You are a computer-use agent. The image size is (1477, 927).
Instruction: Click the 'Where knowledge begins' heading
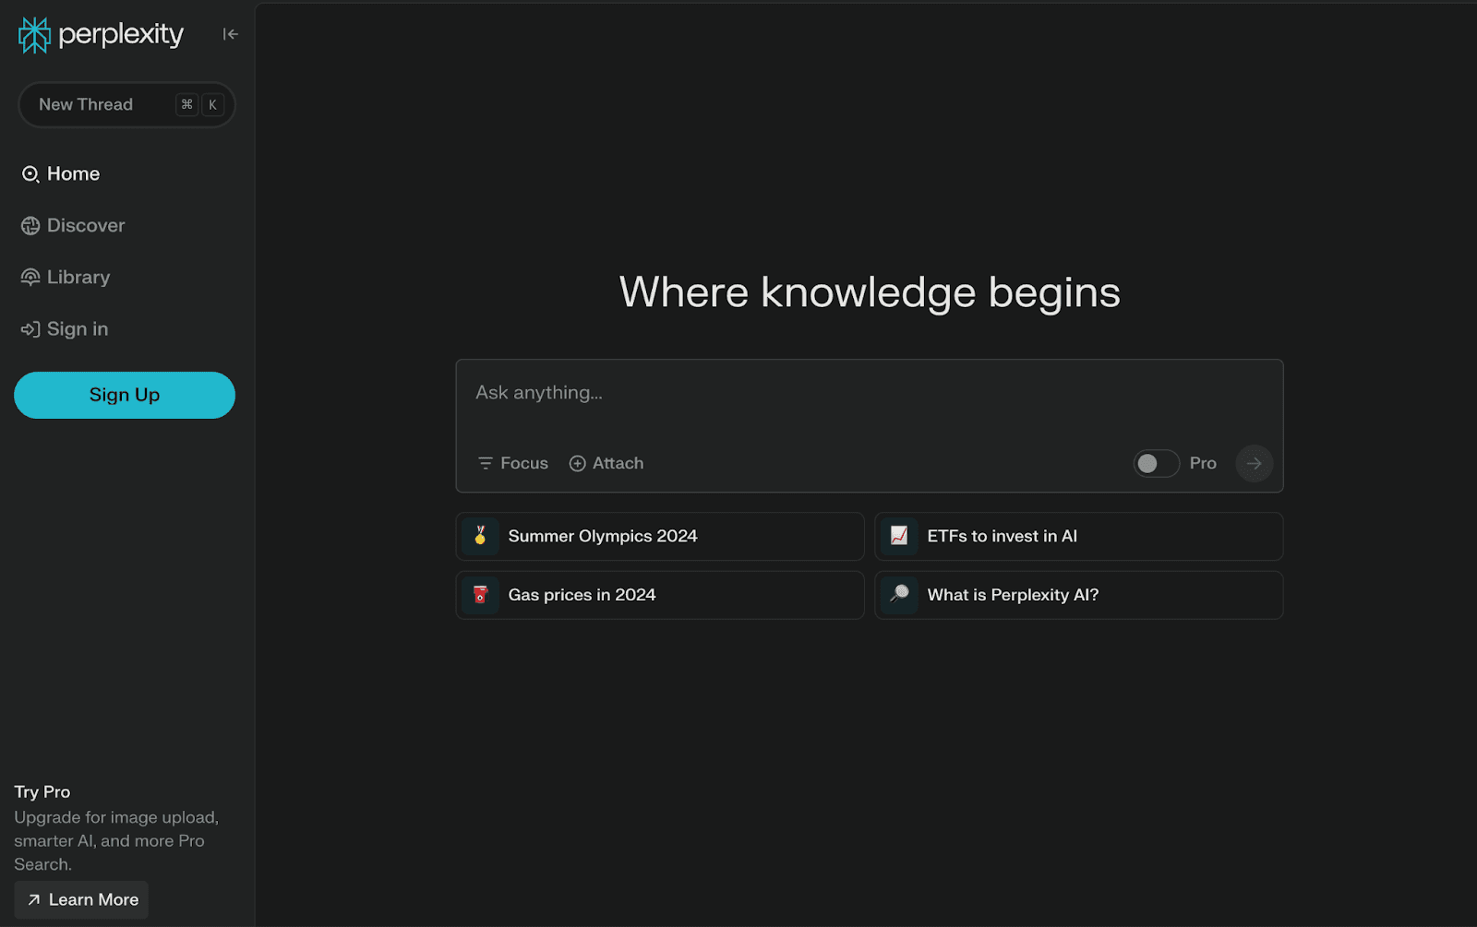870,292
